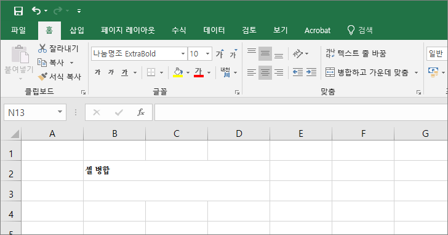Viewport: 448px width, 235px height.
Task: Open the font size 10 dropdown
Action: [x=208, y=53]
